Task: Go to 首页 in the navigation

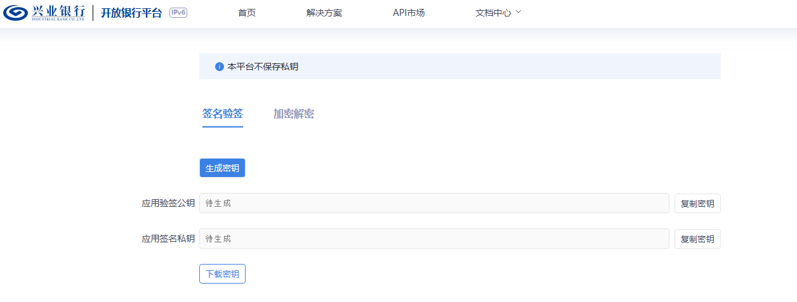Action: click(247, 13)
